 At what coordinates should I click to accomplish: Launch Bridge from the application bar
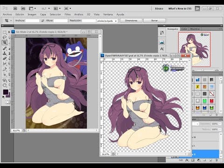point(15,8)
